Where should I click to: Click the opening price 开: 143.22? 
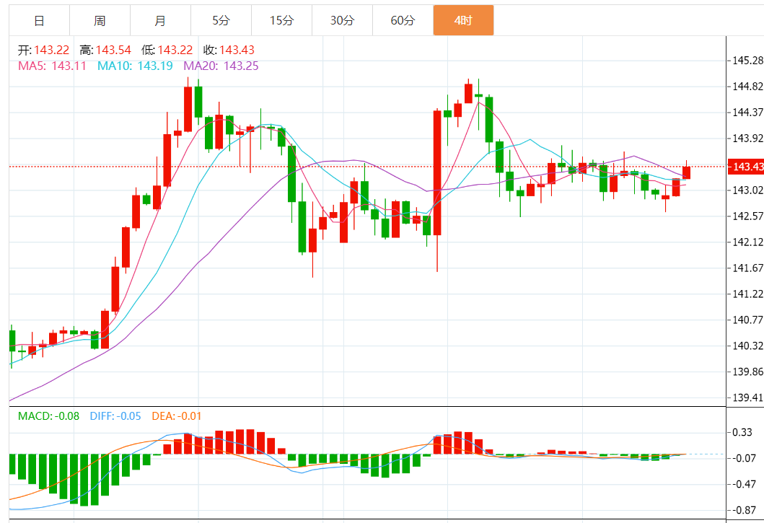pyautogui.click(x=44, y=50)
